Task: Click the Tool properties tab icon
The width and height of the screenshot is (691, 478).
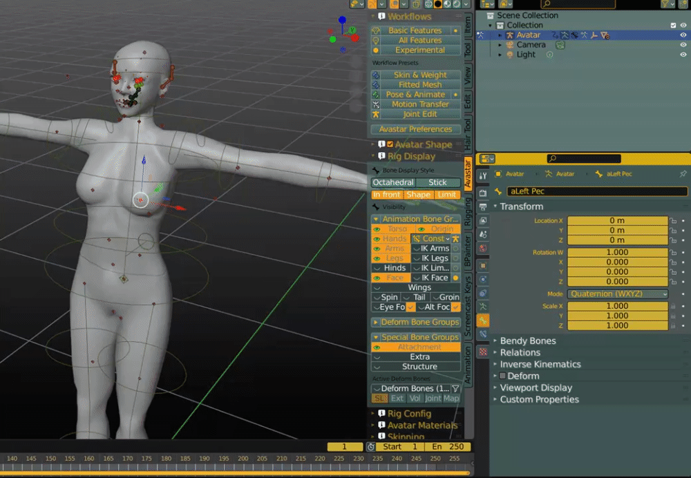Action: (483, 177)
